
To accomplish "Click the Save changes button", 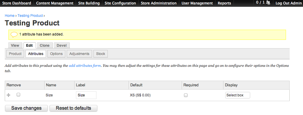I will [x=26, y=108].
